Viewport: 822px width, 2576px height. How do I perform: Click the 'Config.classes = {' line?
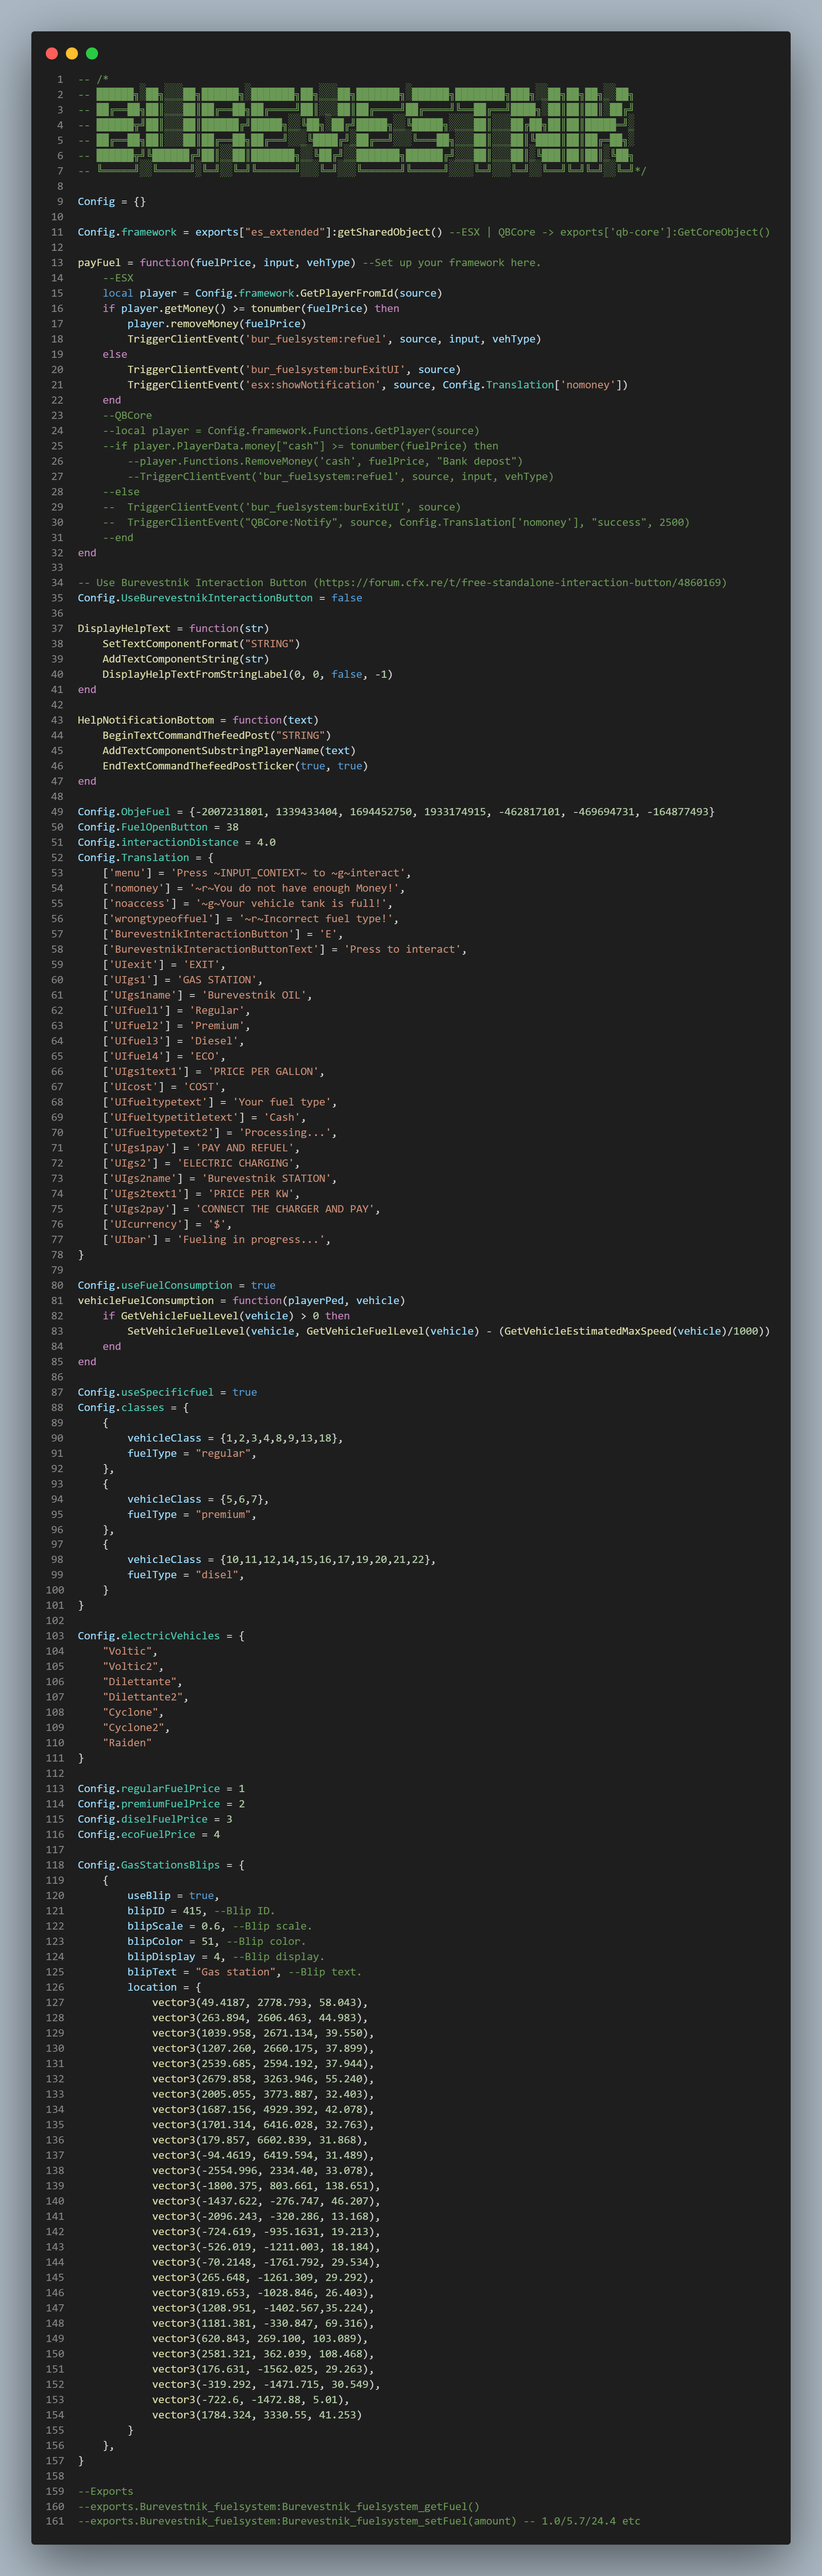click(x=133, y=1408)
